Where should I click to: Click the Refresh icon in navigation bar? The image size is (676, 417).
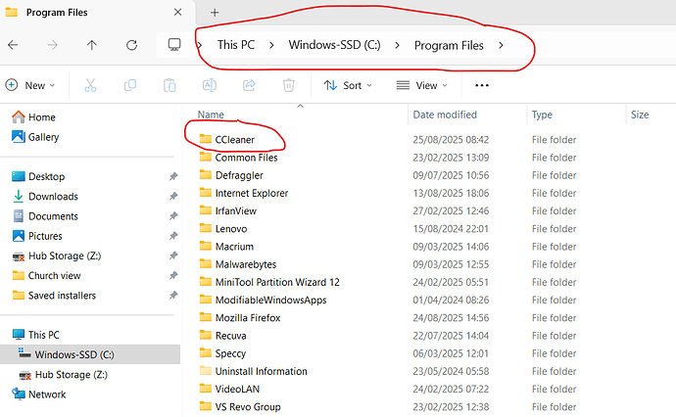(131, 45)
